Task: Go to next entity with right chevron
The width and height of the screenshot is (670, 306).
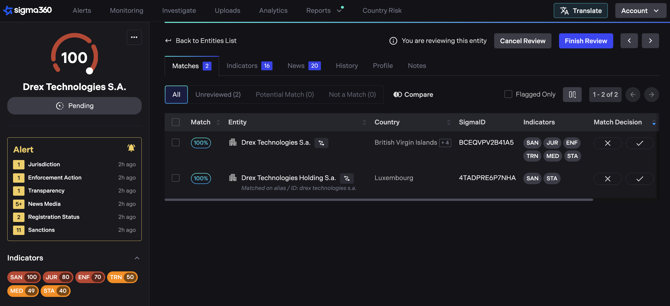Action: (650, 41)
